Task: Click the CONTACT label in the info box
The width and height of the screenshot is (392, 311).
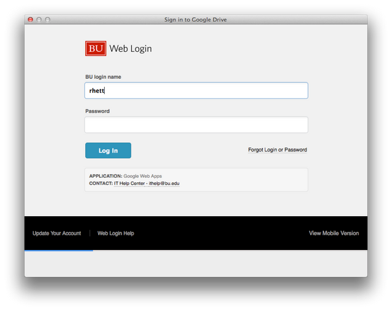Action: pyautogui.click(x=100, y=184)
